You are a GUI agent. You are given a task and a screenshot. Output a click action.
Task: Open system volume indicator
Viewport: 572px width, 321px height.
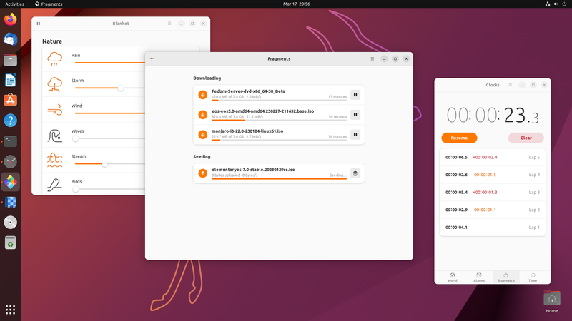(x=556, y=4)
